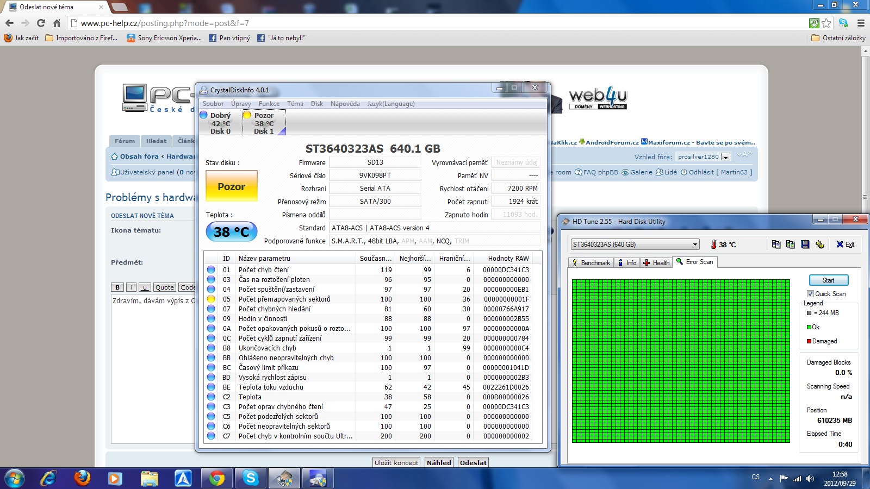Open Internet Explorer from taskbar

click(x=49, y=479)
